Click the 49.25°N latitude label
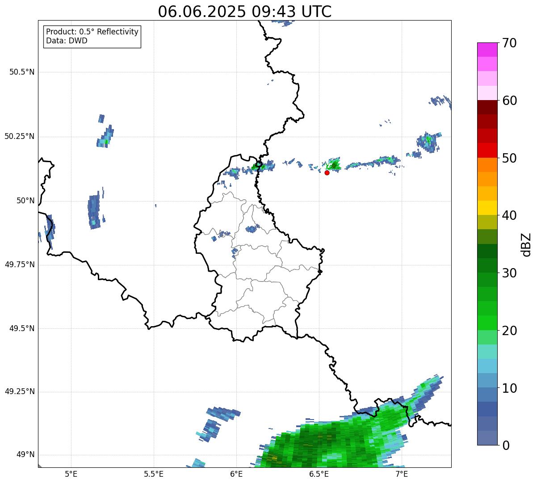The width and height of the screenshot is (537, 483). [20, 391]
